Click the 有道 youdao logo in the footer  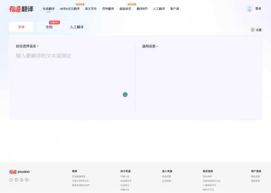[x=19, y=172]
